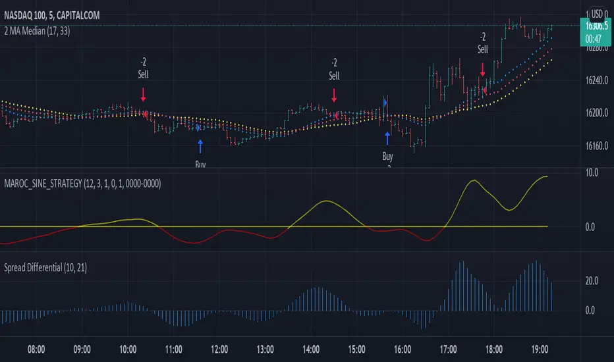This screenshot has height=362, width=614.
Task: Click the 14:00 time axis label
Action: (x=311, y=349)
